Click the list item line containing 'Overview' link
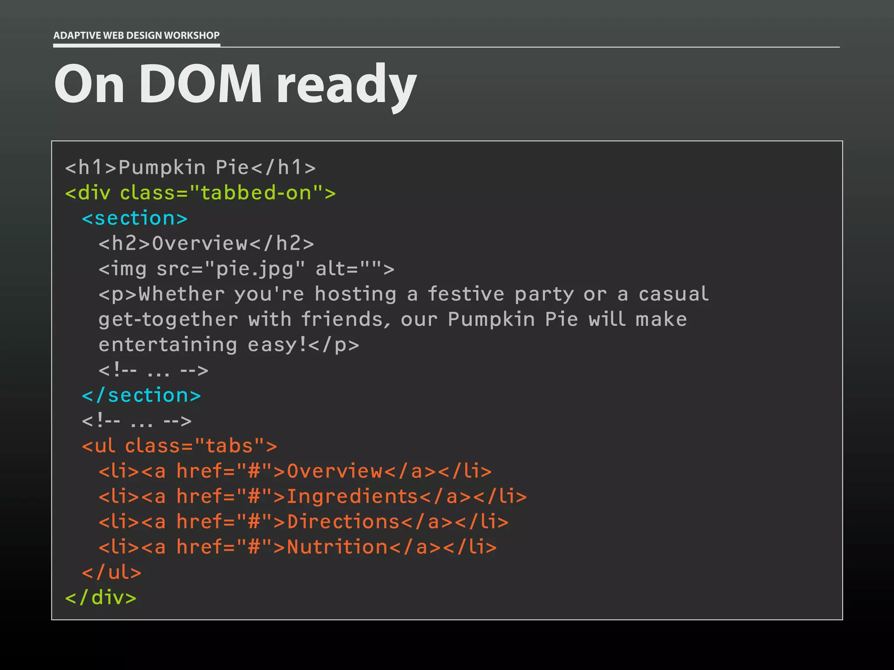894x670 pixels. click(x=295, y=471)
